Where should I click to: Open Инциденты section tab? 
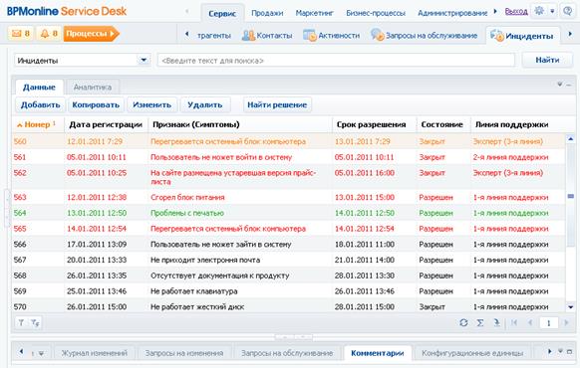522,36
